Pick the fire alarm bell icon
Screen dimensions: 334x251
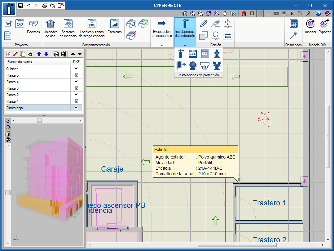click(193, 65)
